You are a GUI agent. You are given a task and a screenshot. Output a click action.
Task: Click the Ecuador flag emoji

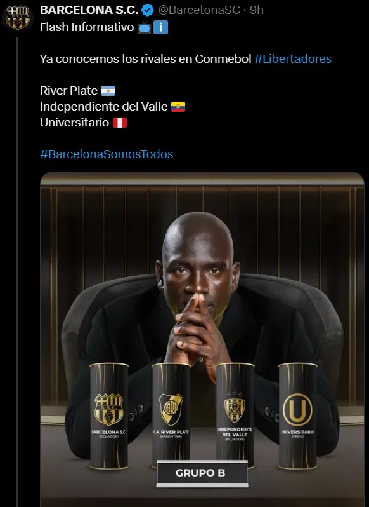click(178, 107)
